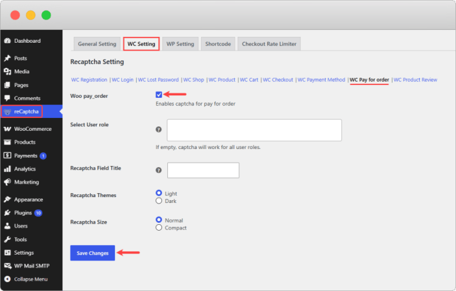Click the Dashboard gauge icon
Screen dimensions: 456x291
point(7,41)
